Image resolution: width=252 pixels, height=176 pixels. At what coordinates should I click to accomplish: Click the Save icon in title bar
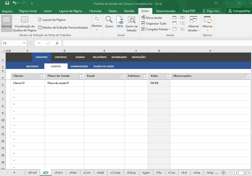click(x=7, y=3)
